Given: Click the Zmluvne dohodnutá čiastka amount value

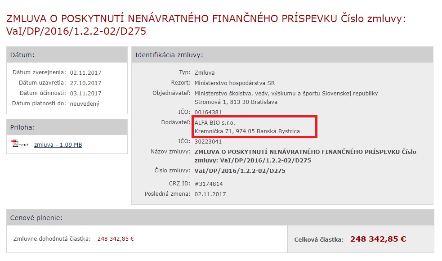Looking at the screenshot, I should (x=116, y=239).
